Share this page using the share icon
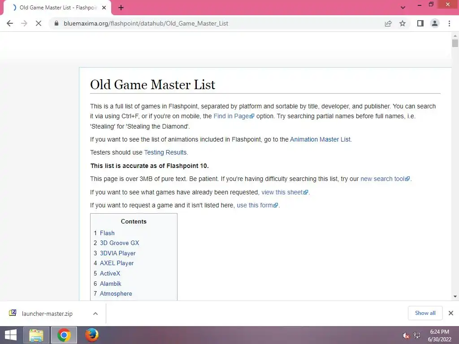 (388, 23)
